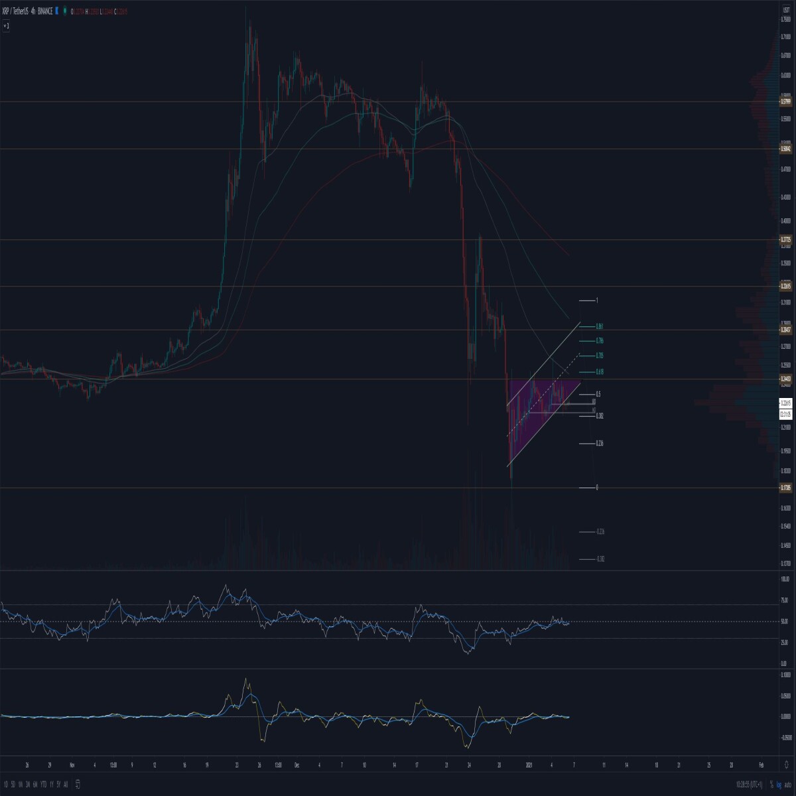
Task: Select the 1D time range
Action: 6,785
